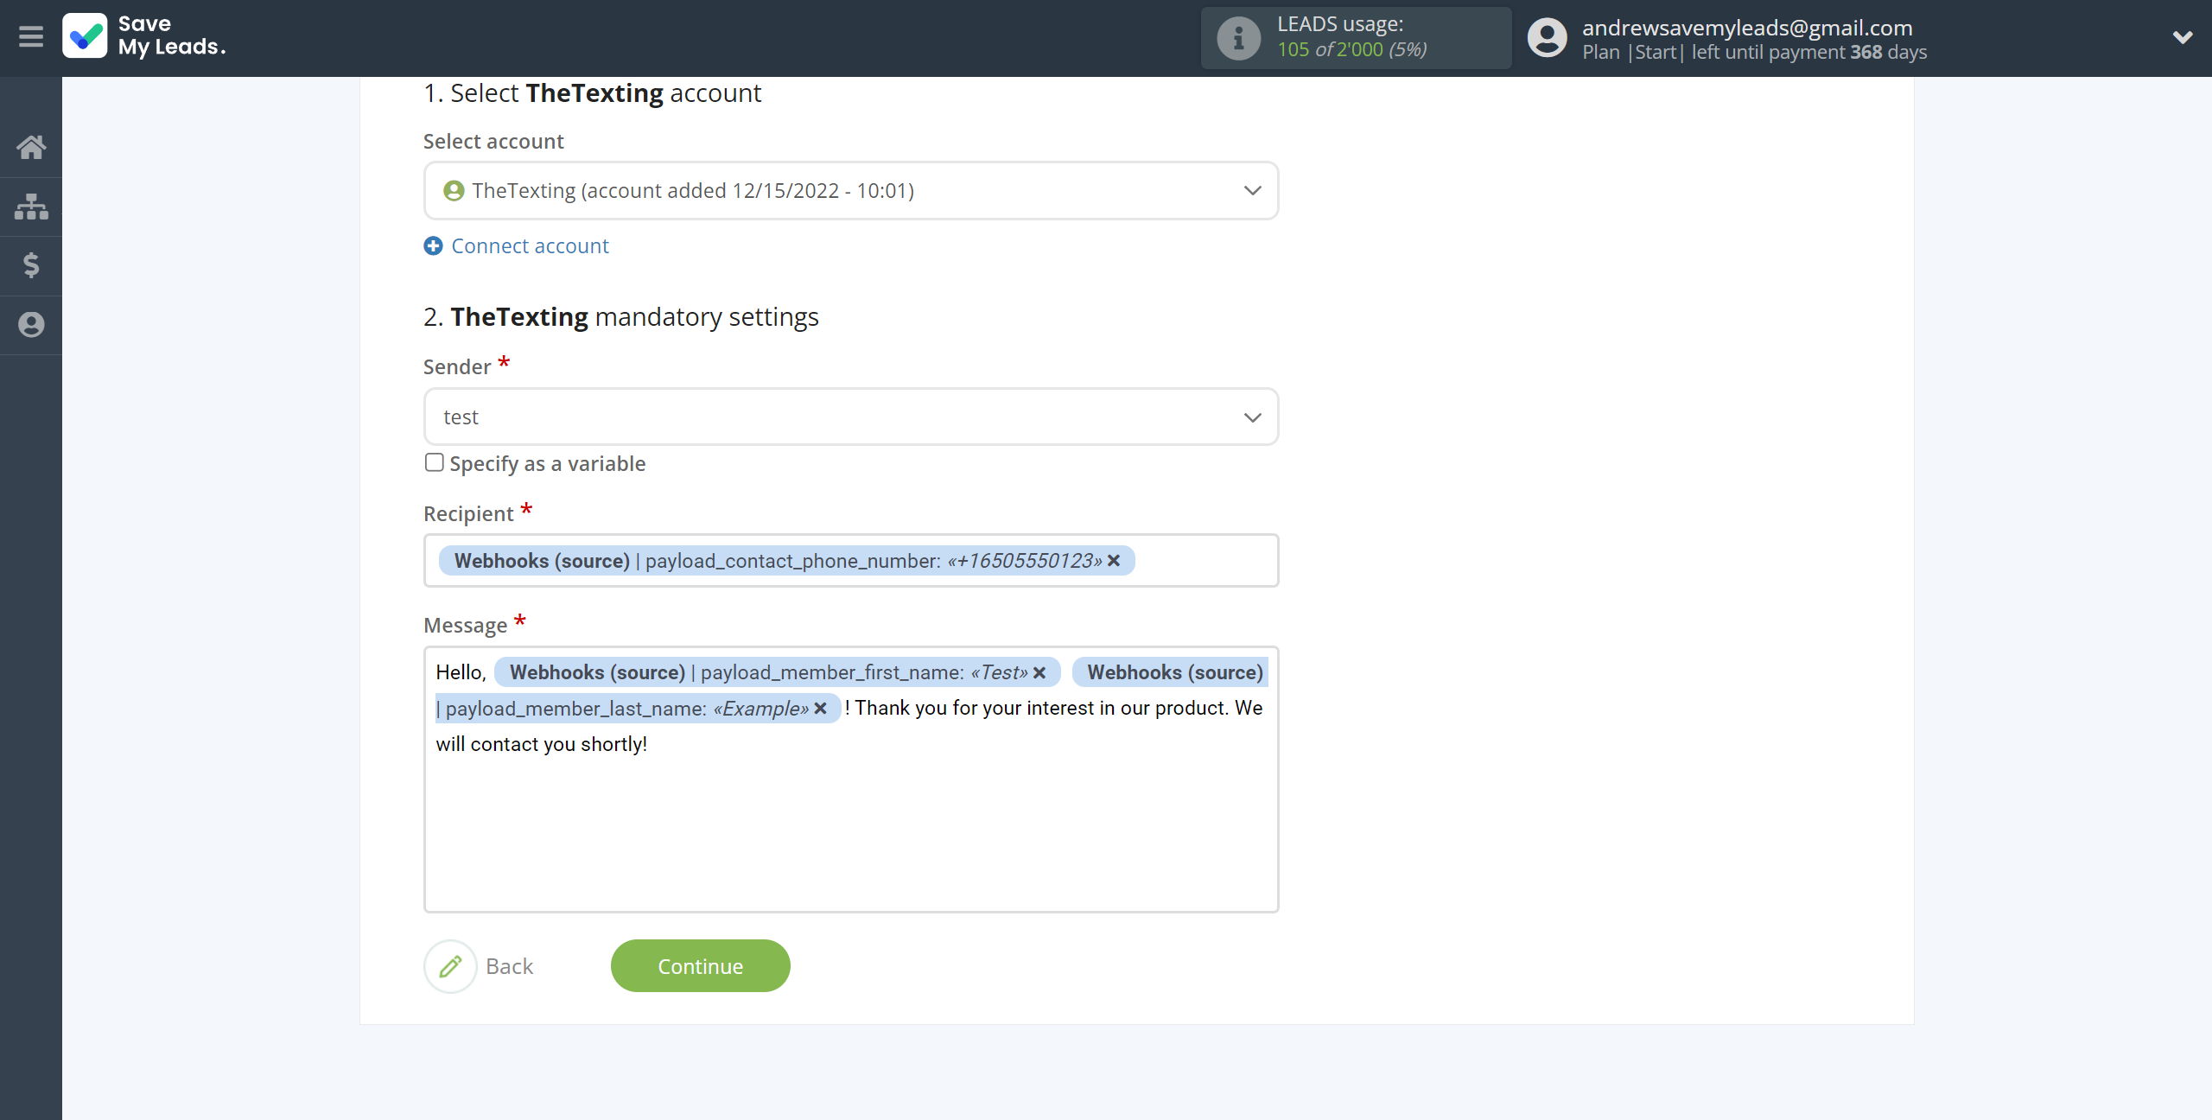Click the LEADS usage counter text
Screen dimensions: 2212x1120
pos(1352,50)
